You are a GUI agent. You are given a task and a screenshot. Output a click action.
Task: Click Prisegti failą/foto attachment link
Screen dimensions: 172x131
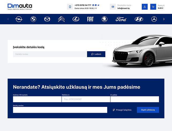(122, 110)
